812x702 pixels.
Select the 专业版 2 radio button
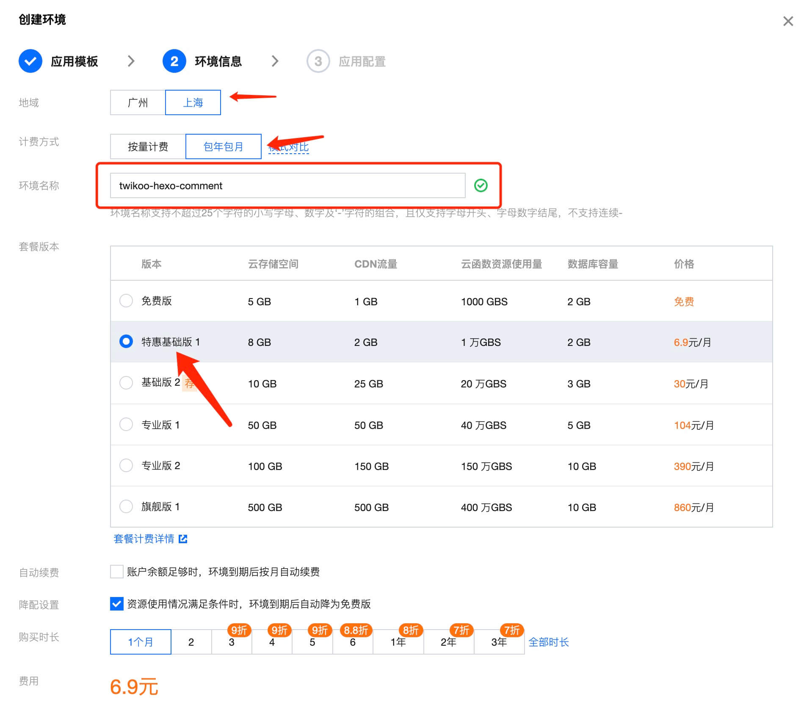coord(126,465)
